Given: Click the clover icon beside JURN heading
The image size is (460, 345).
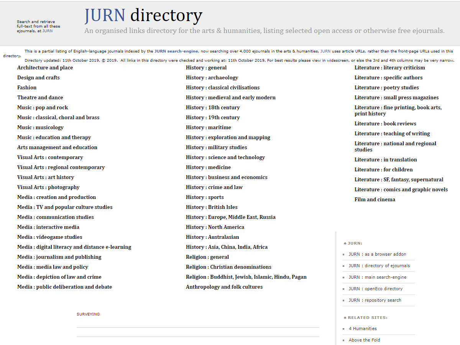Looking at the screenshot, I should 345,243.
